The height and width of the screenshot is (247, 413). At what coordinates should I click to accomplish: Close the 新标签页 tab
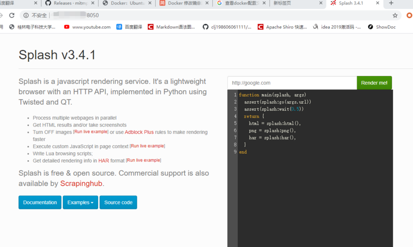(321, 3)
